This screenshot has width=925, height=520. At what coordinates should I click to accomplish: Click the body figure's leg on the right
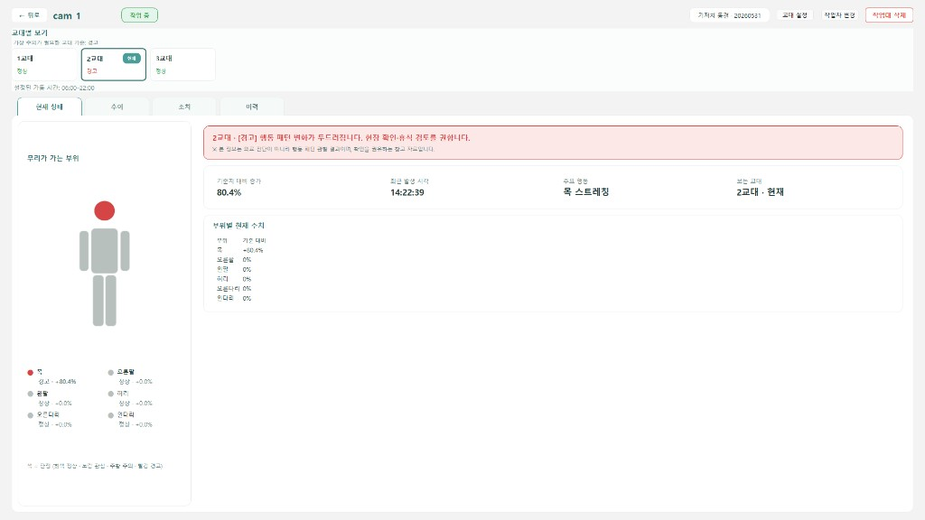coord(111,301)
